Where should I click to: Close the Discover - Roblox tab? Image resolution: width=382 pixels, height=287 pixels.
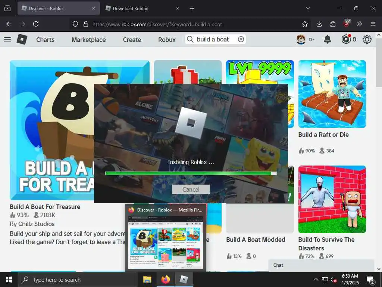point(94,8)
